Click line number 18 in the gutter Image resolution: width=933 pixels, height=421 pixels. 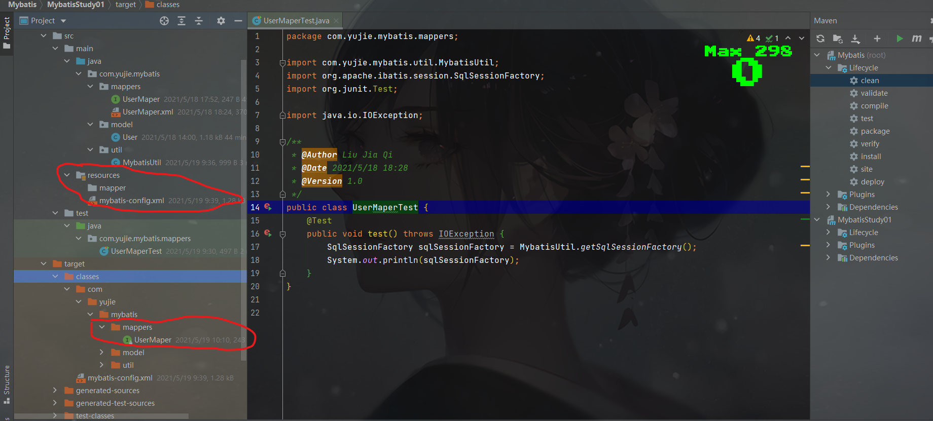click(x=255, y=260)
